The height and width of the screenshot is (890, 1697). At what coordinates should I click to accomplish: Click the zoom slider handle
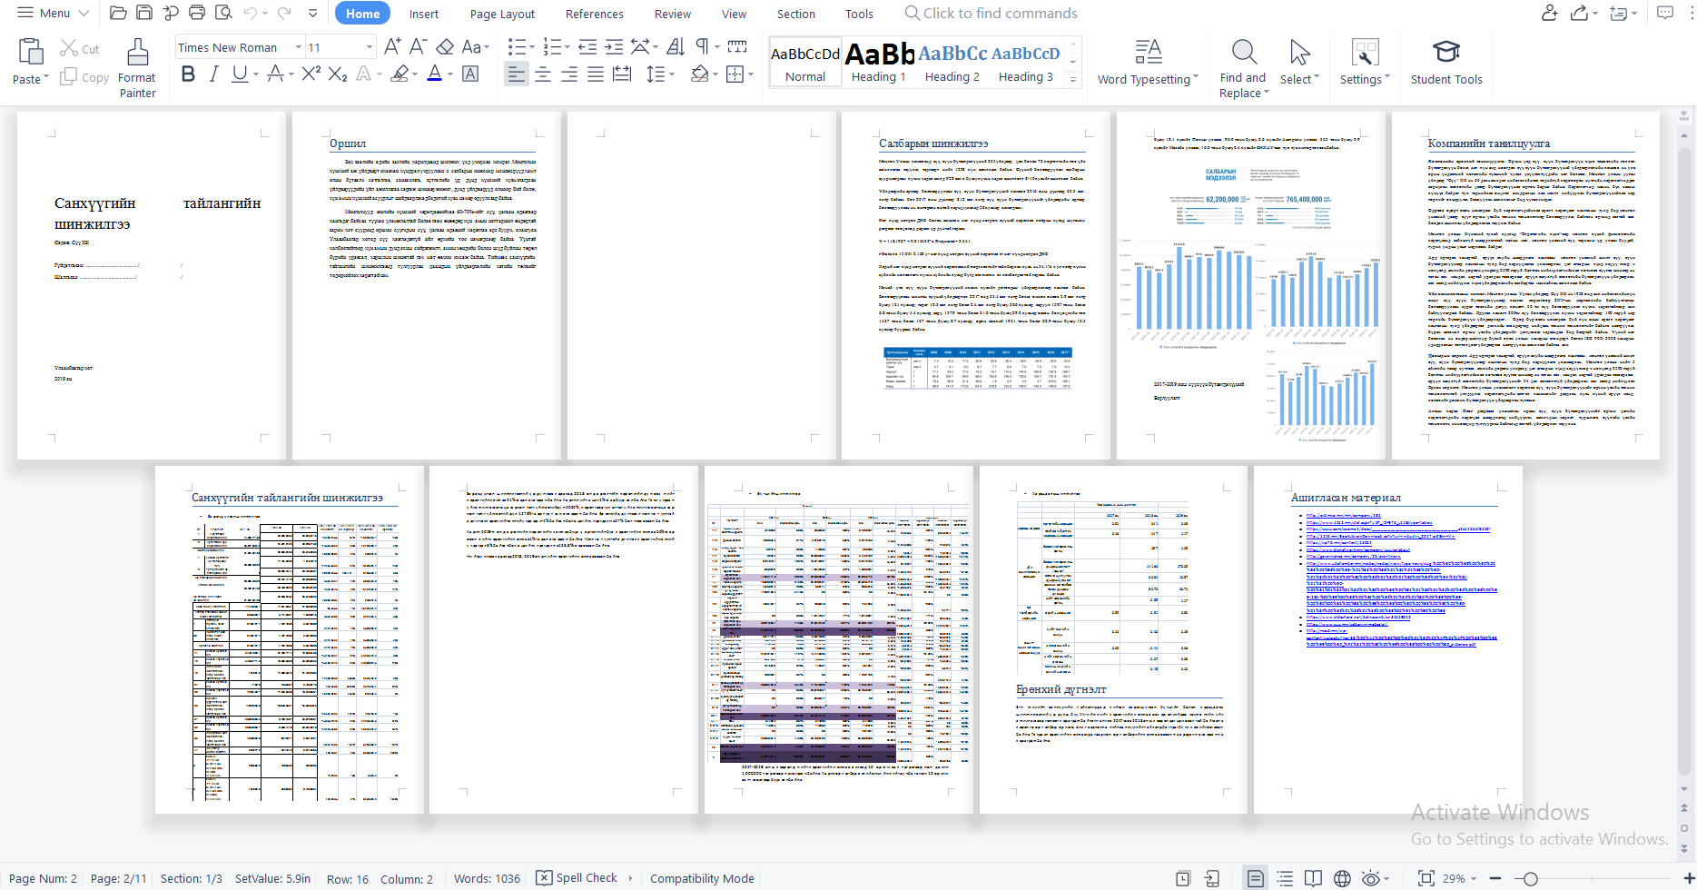[x=1531, y=878]
